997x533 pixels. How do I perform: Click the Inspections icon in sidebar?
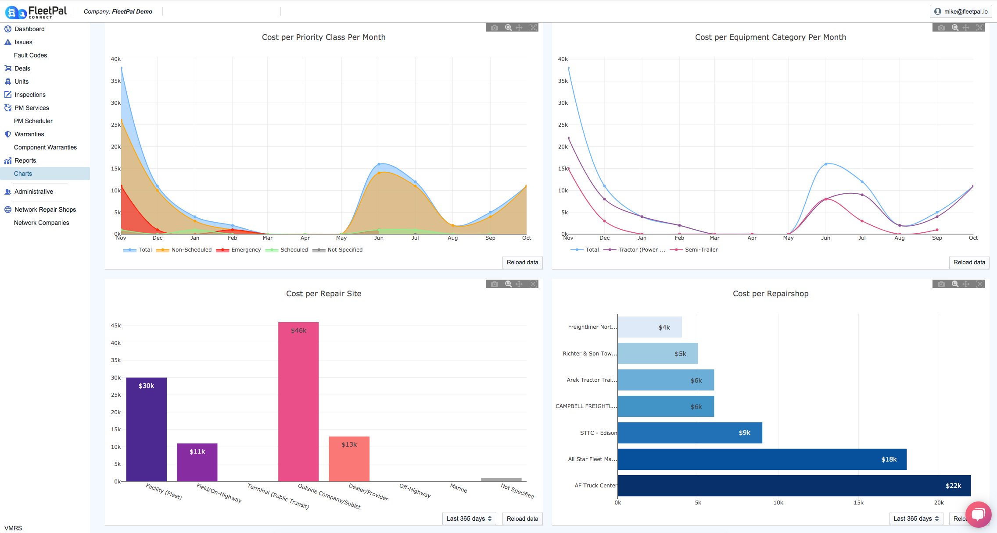pos(8,95)
